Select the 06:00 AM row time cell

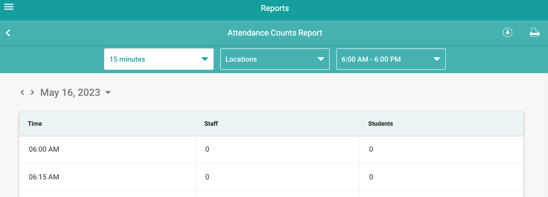(x=107, y=149)
